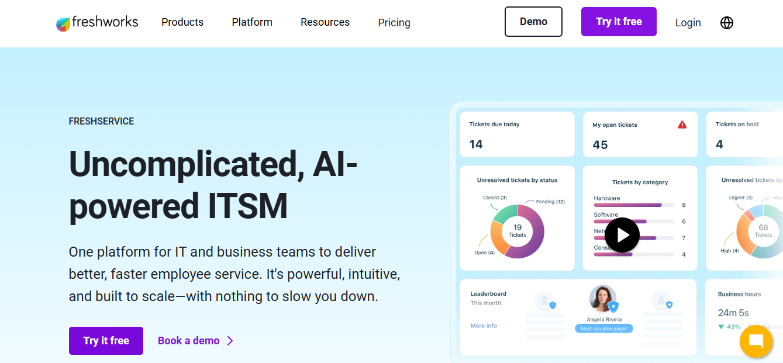Viewport: 783px width, 363px height.
Task: Click the arrow next to Book a demo
Action: [x=230, y=341]
